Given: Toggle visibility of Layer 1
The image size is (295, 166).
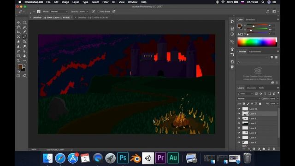Looking at the screenshot, I should coord(239,123).
